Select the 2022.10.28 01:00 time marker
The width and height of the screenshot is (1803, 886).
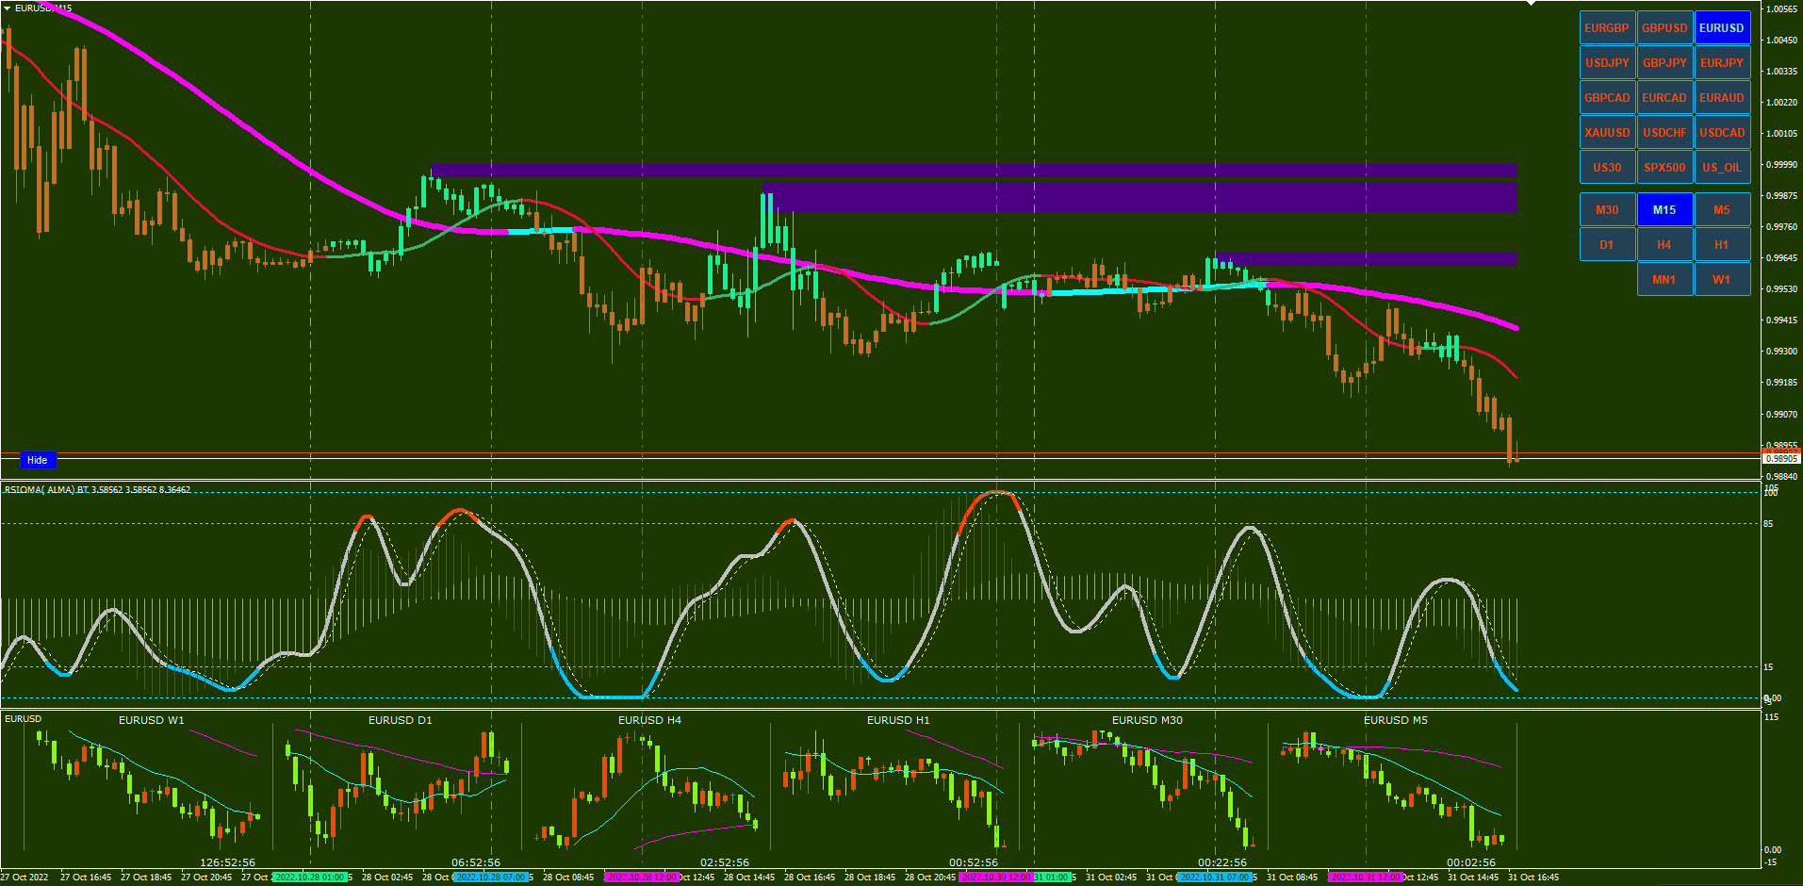coord(310,878)
